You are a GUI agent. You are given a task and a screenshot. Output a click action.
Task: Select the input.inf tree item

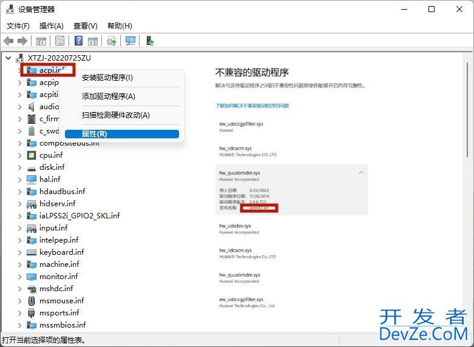click(53, 228)
